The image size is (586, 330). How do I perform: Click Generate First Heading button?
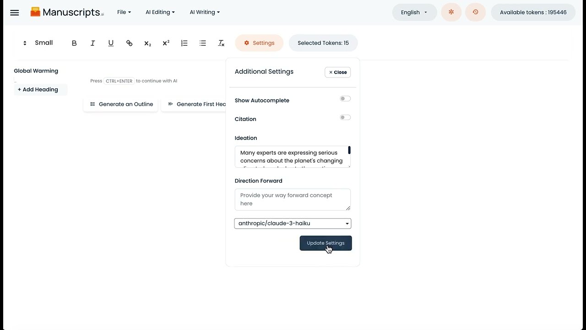(x=194, y=104)
